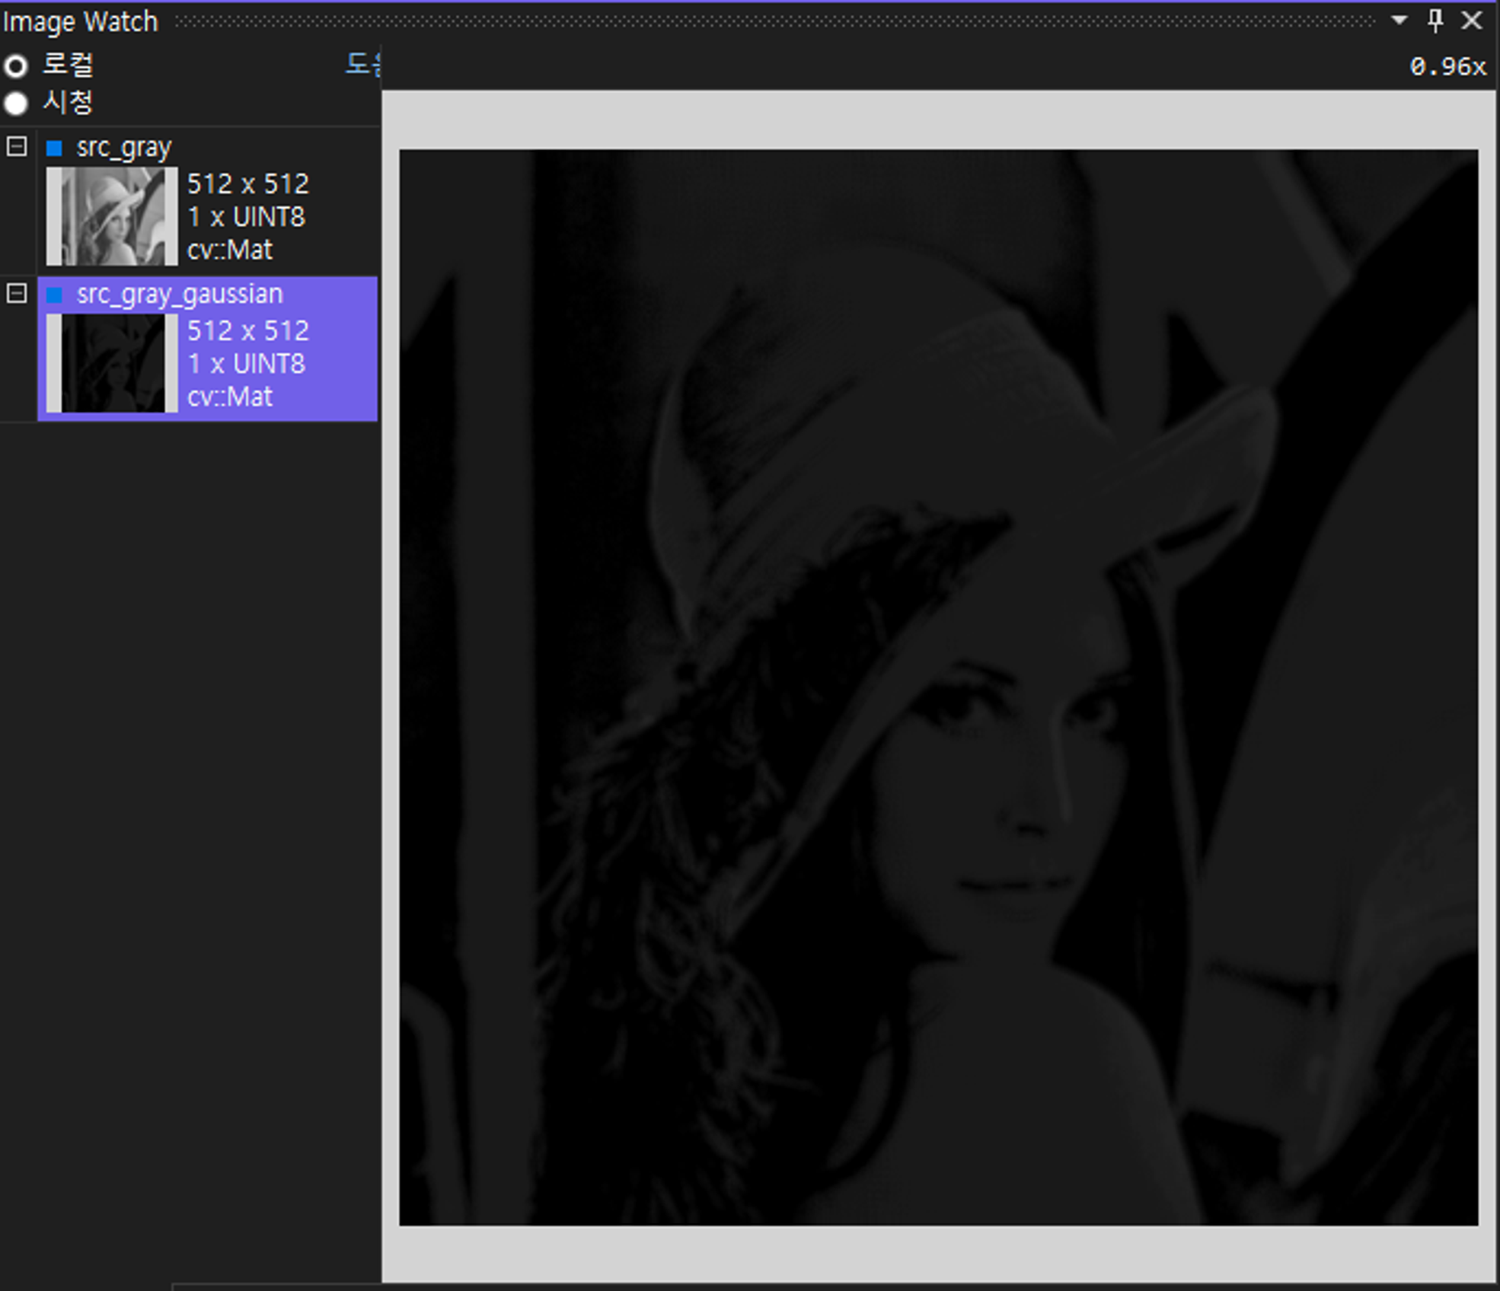
Task: Collapse the src_gray entry
Action: [x=17, y=146]
